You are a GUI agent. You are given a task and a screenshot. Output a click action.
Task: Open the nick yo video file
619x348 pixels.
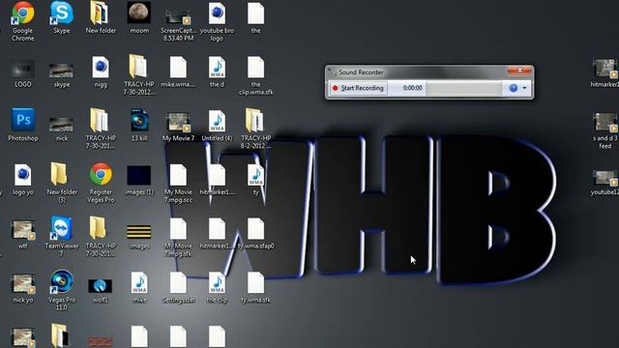(23, 284)
